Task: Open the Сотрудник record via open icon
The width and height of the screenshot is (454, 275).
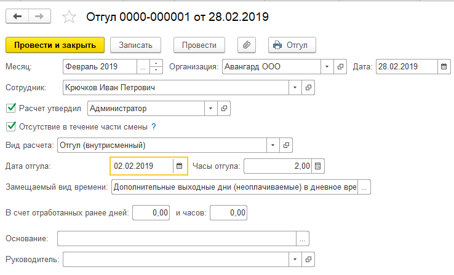Action: tap(309, 88)
